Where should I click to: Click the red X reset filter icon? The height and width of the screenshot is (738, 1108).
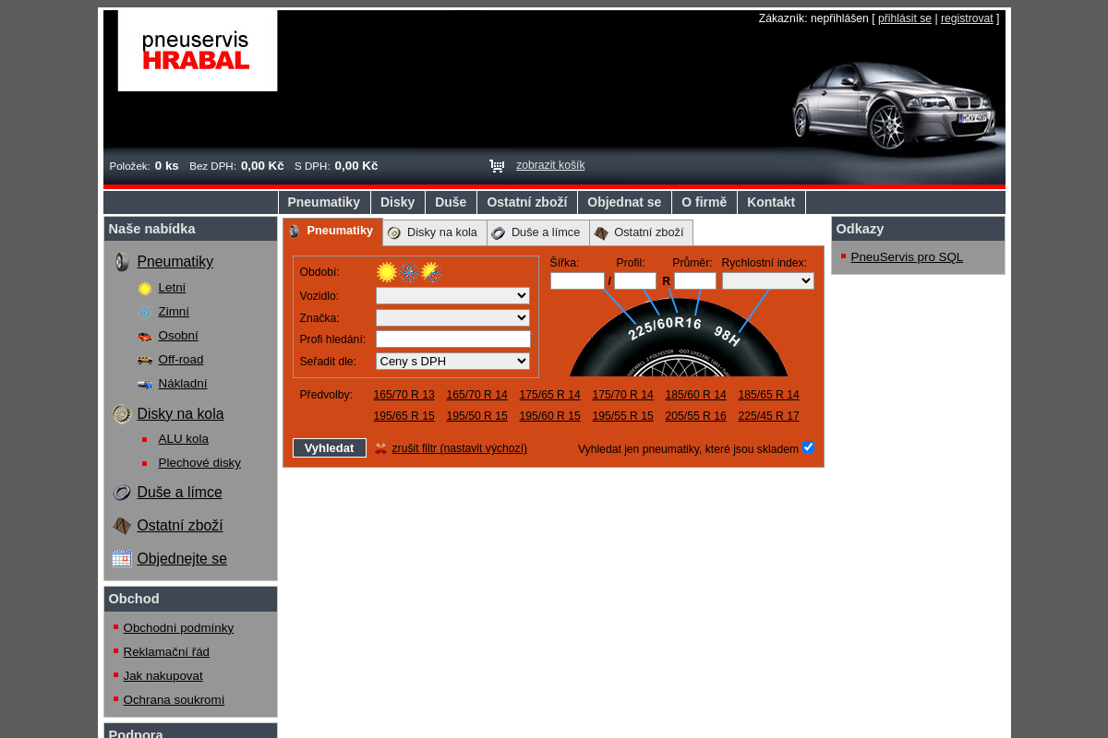point(380,448)
